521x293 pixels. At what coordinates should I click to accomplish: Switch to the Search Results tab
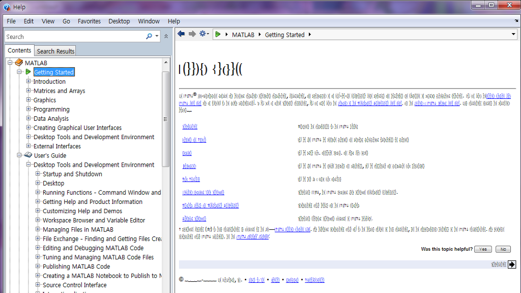(x=55, y=51)
